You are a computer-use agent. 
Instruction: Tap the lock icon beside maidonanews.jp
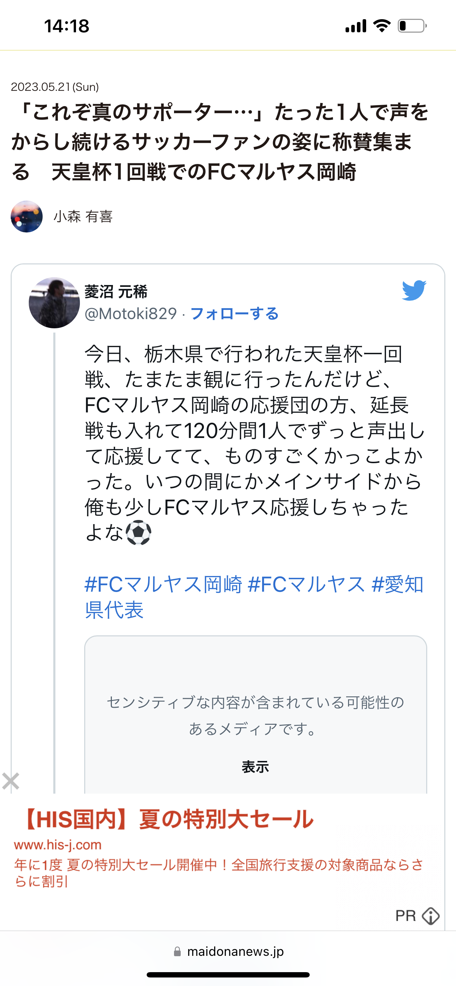coord(177,952)
